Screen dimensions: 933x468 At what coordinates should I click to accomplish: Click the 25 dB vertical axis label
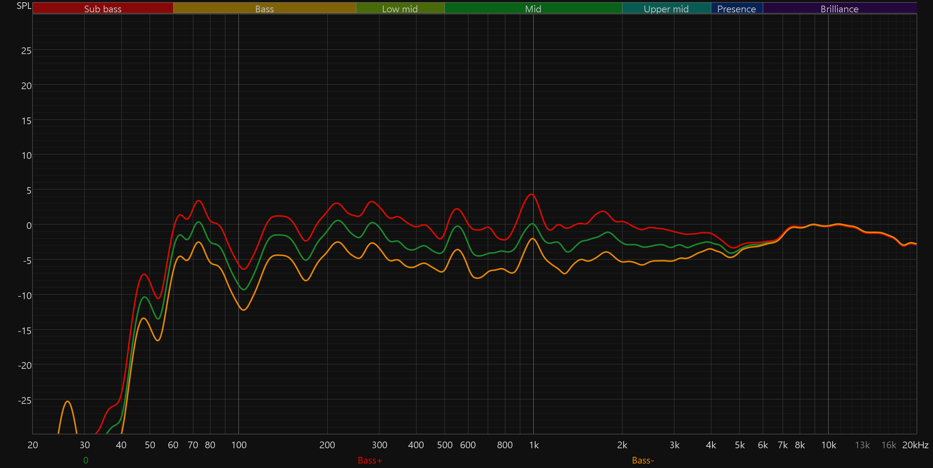pyautogui.click(x=26, y=51)
